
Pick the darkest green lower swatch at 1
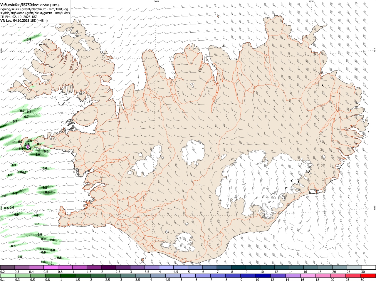point(68,276)
